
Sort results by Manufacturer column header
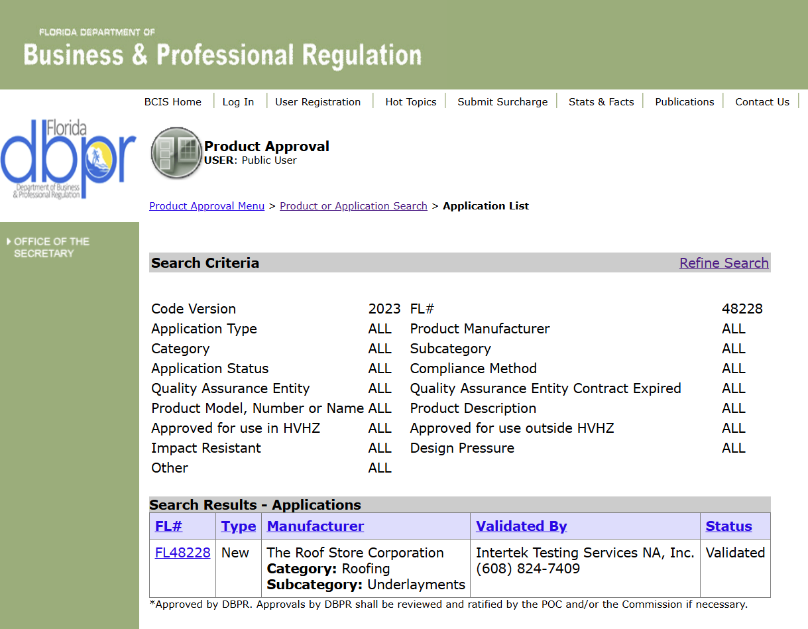click(x=316, y=526)
